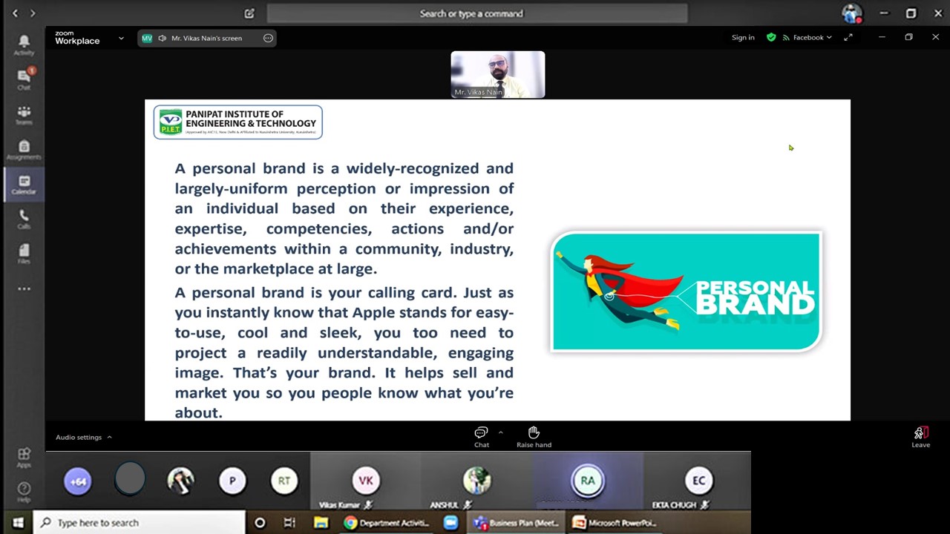
Task: Open Teams section in the sidebar
Action: point(24,114)
